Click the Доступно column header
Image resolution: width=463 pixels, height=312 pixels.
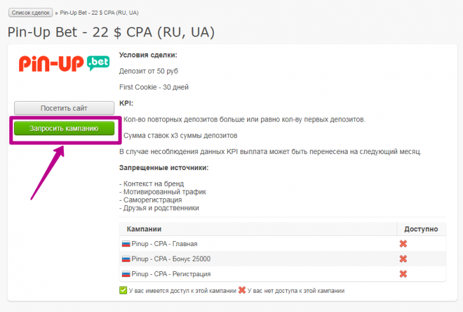tap(421, 229)
